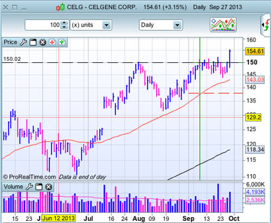
Task: Click the green up arrow icon in Price panel
Action: pos(62,42)
